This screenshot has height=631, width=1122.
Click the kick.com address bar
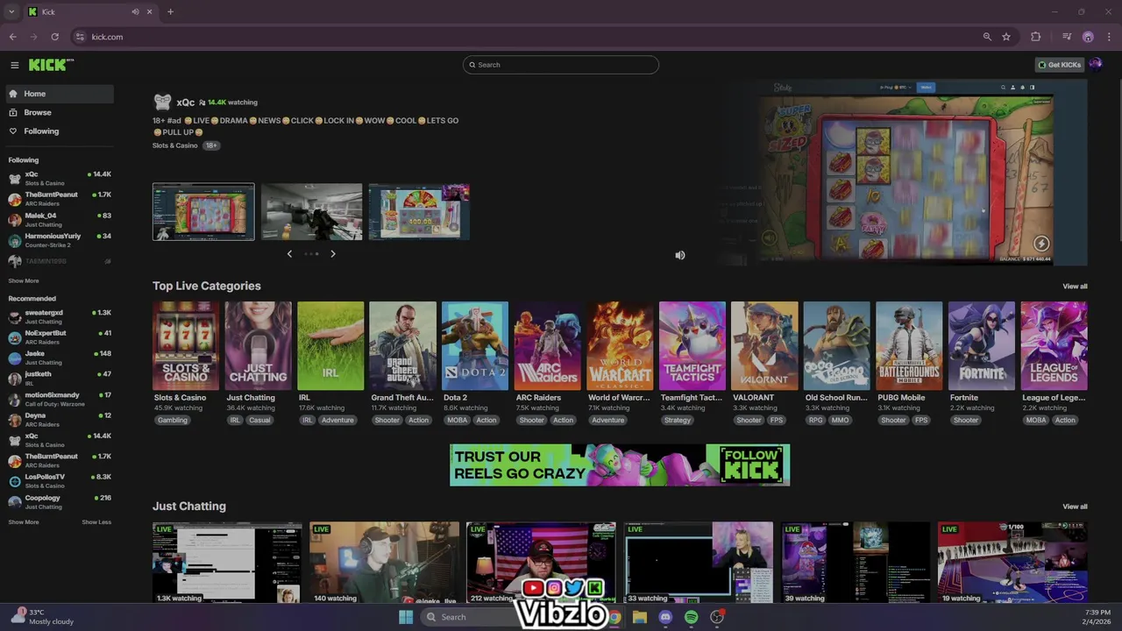(x=526, y=37)
